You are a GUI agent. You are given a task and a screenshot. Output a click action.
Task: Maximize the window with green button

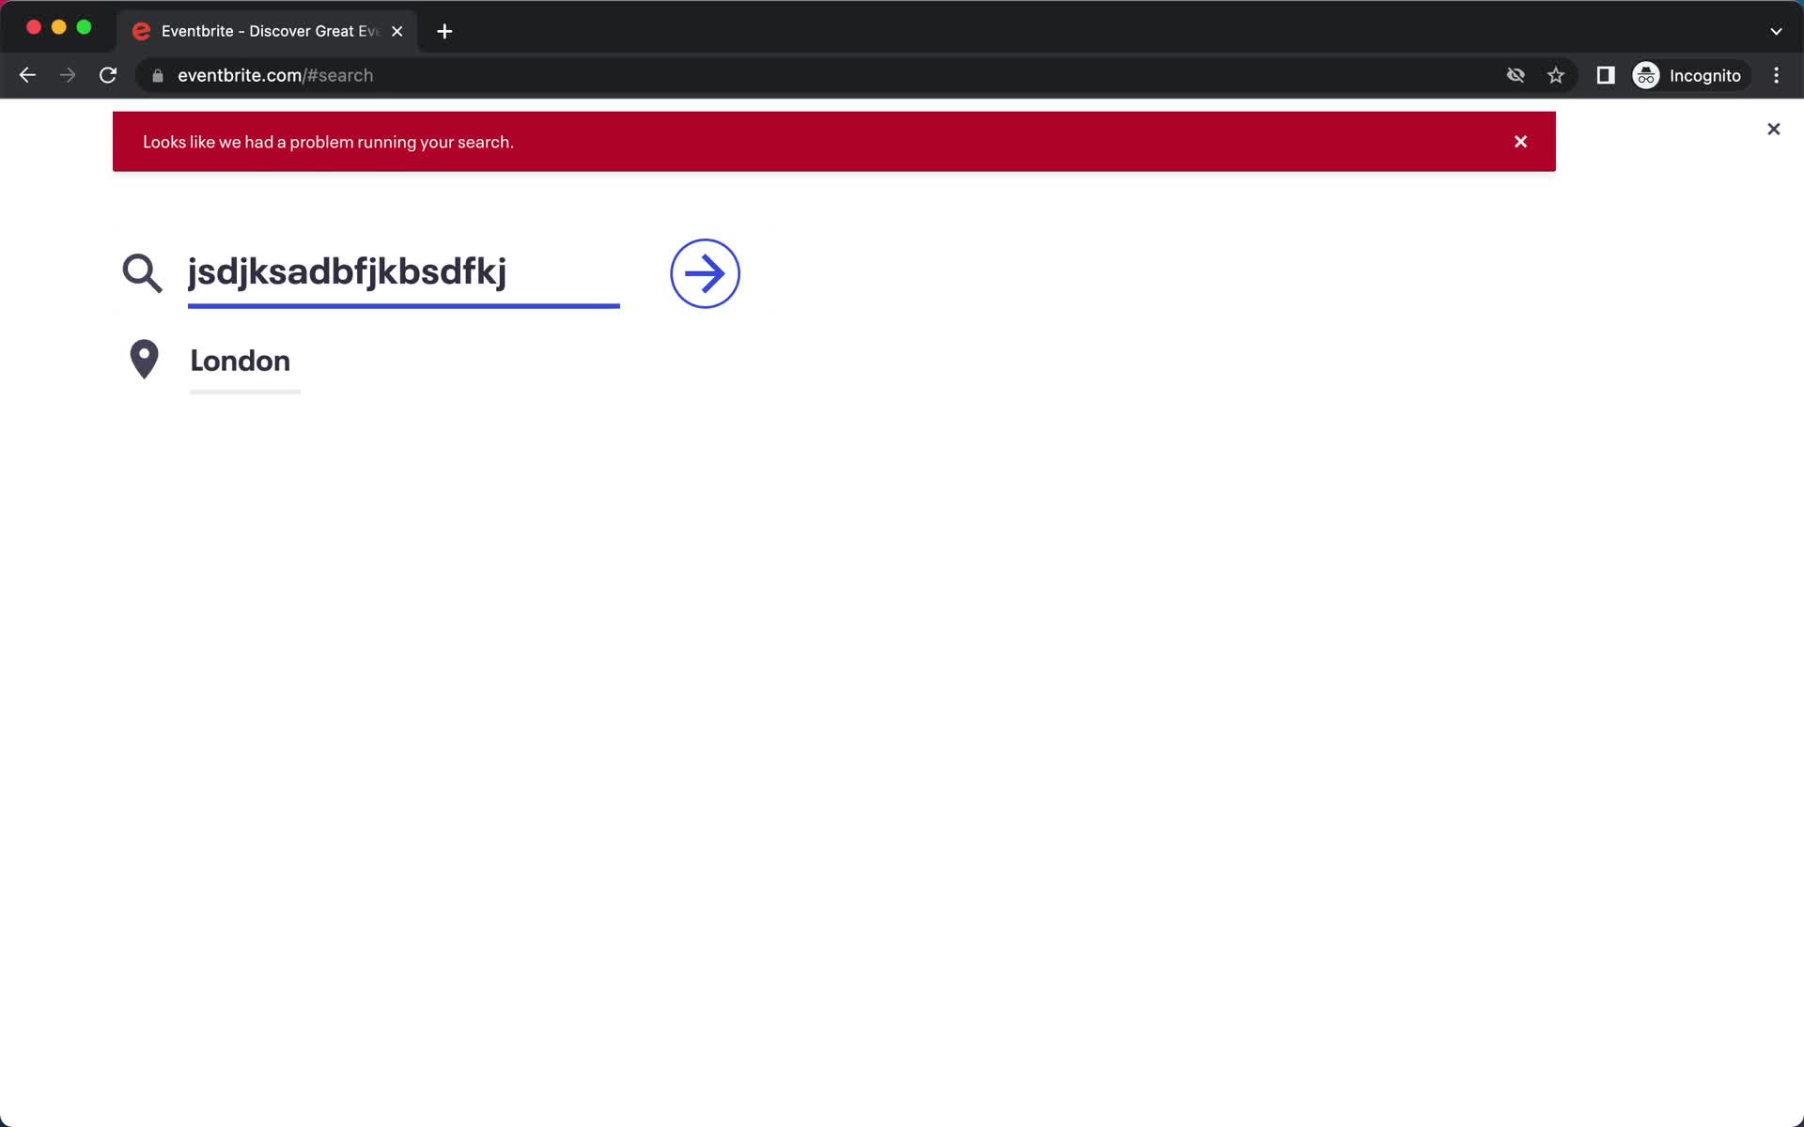point(84,27)
